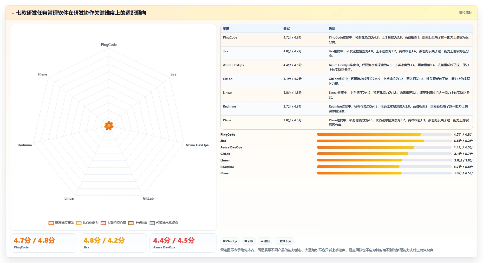Click the 3.7分 / 4.8分 value beside Redmine bar
This screenshot has width=483, height=263.
click(463, 167)
